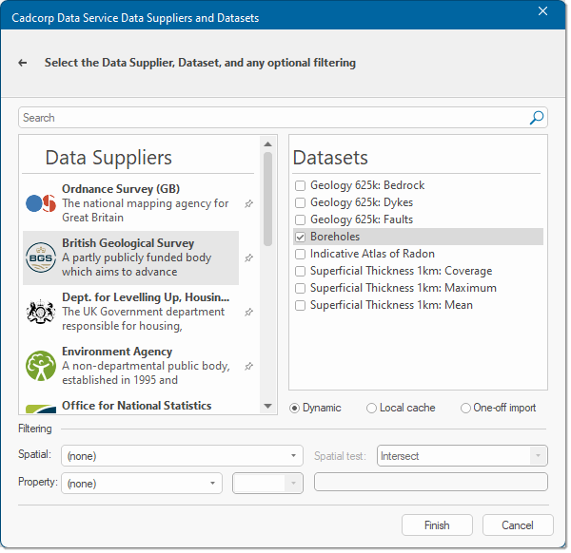Pin the Ordnance Survey (GB) supplier
The image size is (571, 553).
pyautogui.click(x=248, y=203)
